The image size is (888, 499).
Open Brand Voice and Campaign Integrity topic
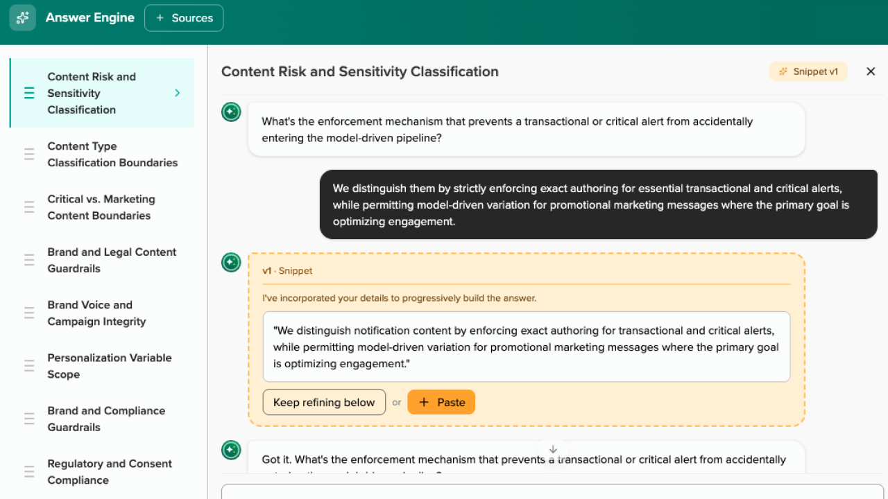click(x=102, y=313)
